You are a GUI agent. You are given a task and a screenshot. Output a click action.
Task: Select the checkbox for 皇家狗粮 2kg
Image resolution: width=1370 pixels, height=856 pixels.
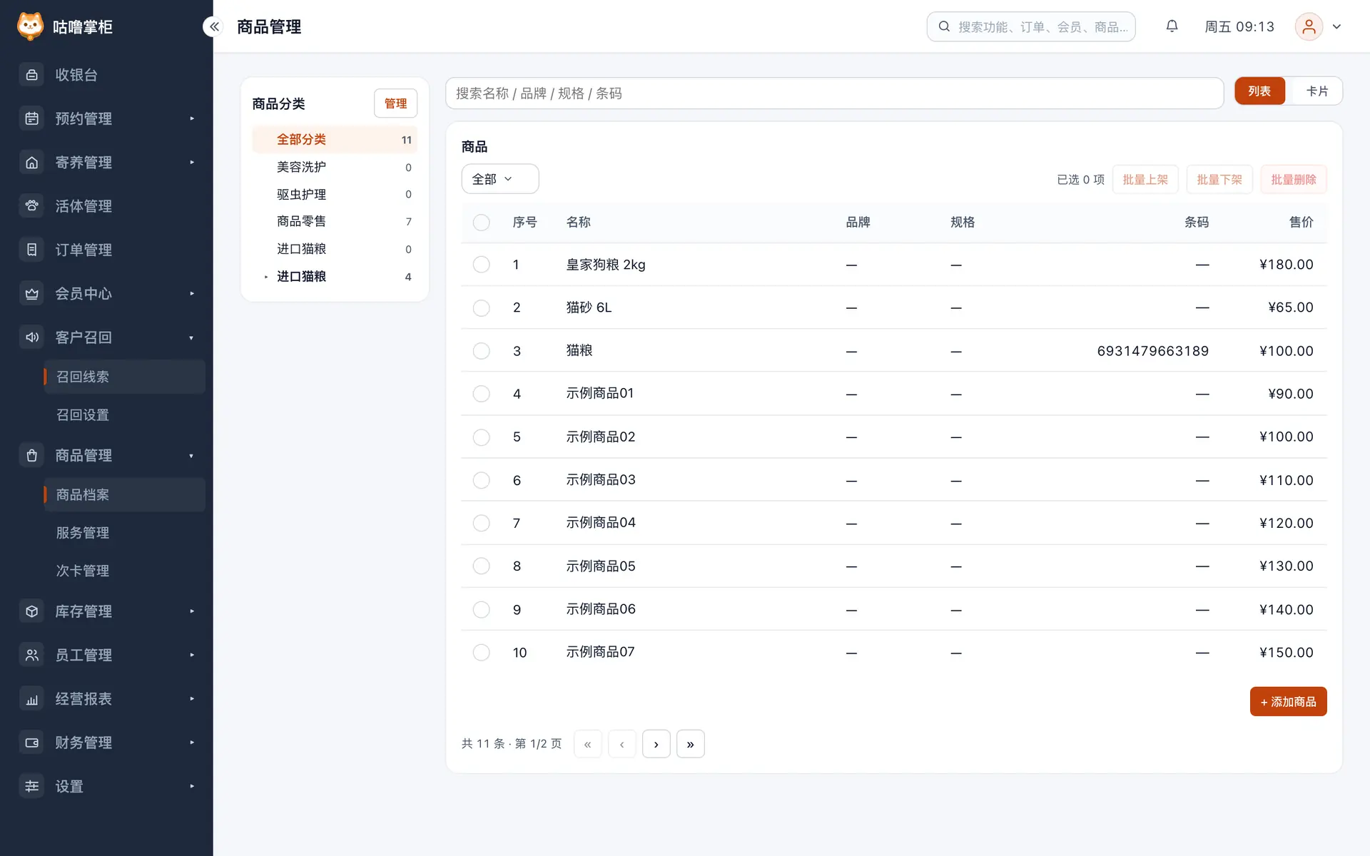coord(482,265)
